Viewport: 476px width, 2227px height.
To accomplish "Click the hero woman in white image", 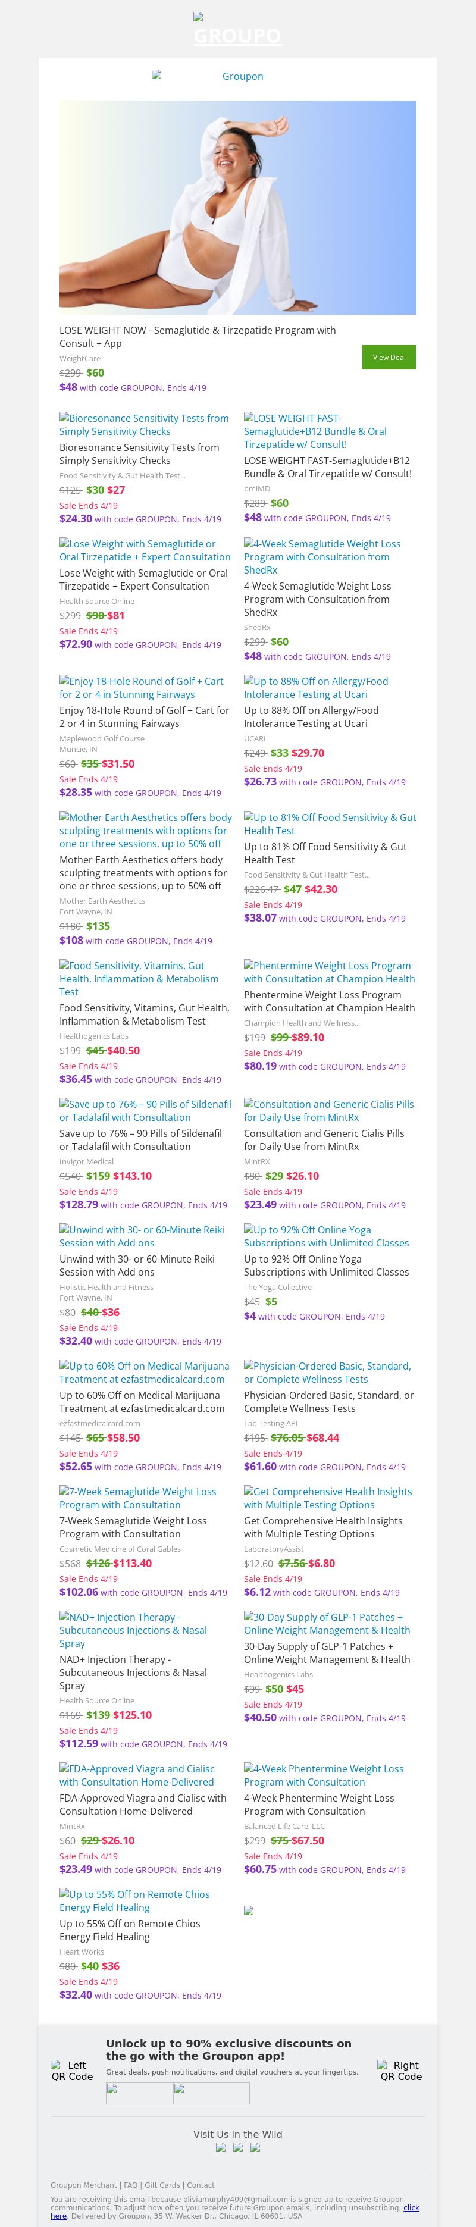I will point(237,208).
